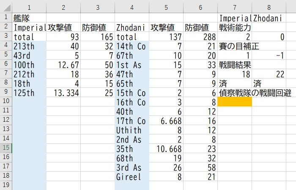Select the battle result value 22
Screen dimensions: 296x190
[x=269, y=74]
